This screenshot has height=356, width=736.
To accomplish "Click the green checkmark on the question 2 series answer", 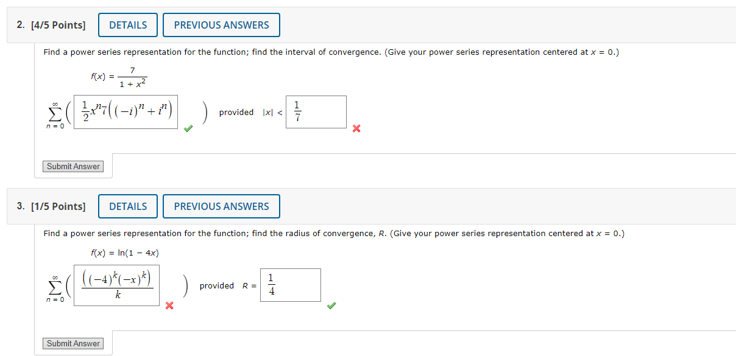I will (188, 128).
